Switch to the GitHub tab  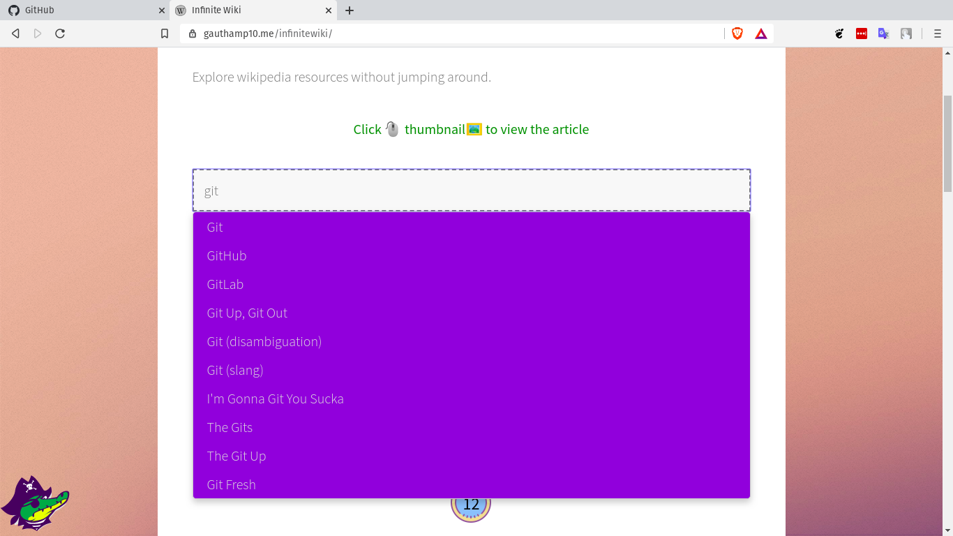[84, 10]
